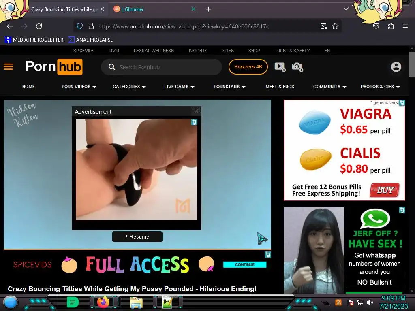Viewport: 415px width, 311px height.
Task: Open UVIU in the top bar
Action: pos(114,51)
